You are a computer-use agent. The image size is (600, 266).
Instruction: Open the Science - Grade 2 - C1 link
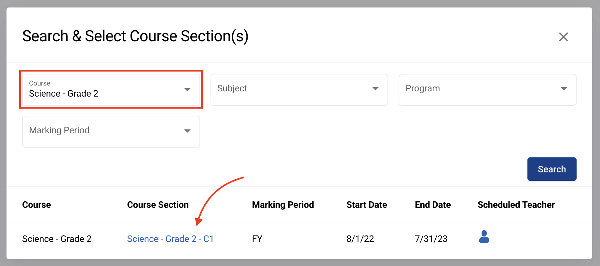(x=170, y=239)
